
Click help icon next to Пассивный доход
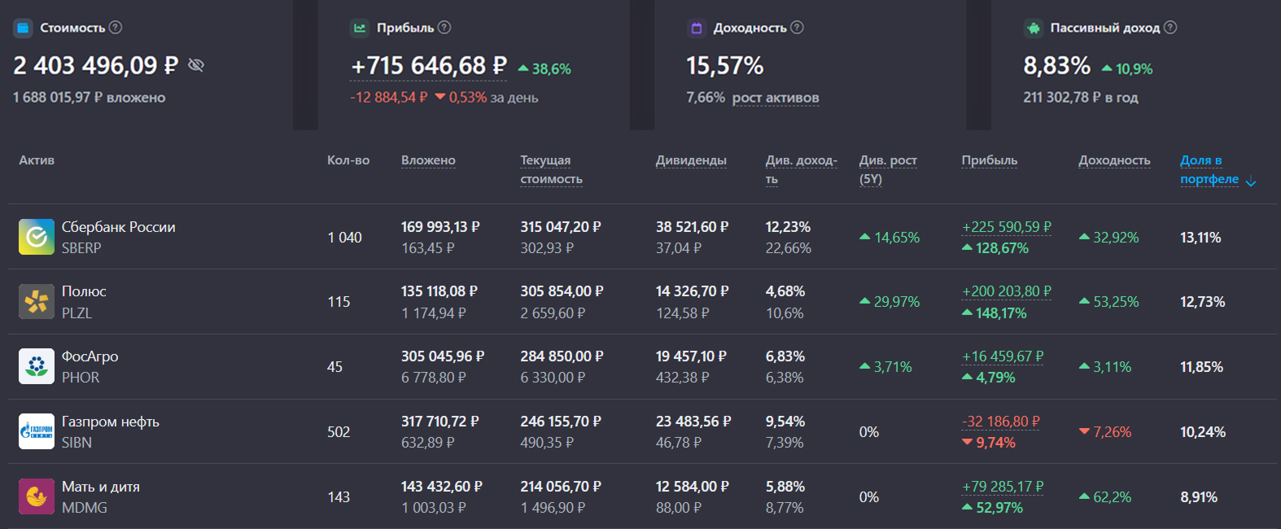pos(1170,28)
